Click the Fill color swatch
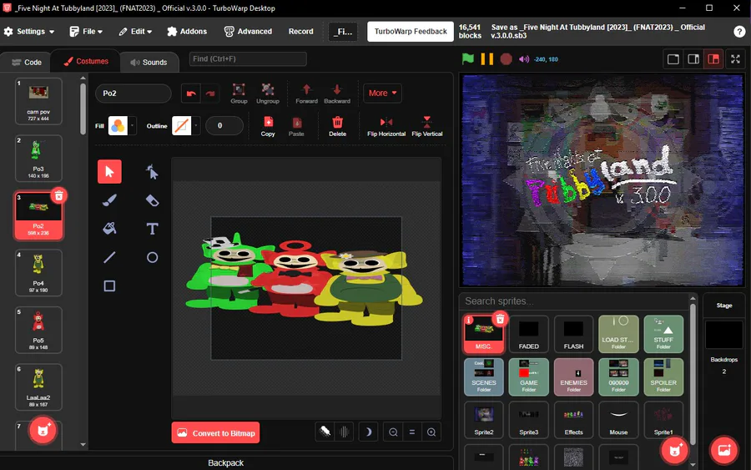The height and width of the screenshot is (470, 751). click(x=118, y=126)
